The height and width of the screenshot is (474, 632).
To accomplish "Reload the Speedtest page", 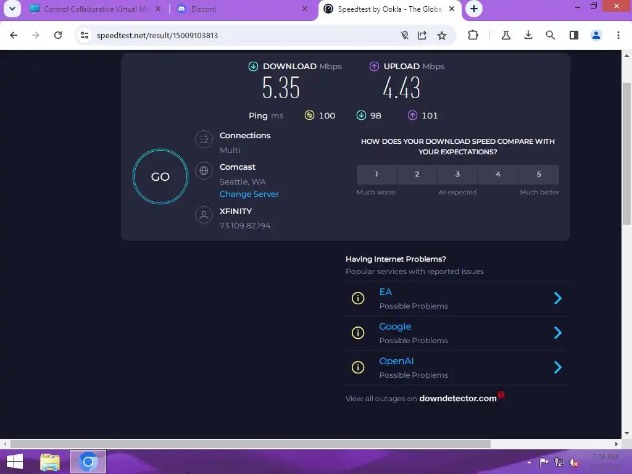I will point(58,35).
